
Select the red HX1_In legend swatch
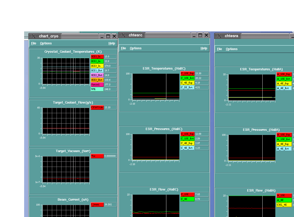coord(97,56)
